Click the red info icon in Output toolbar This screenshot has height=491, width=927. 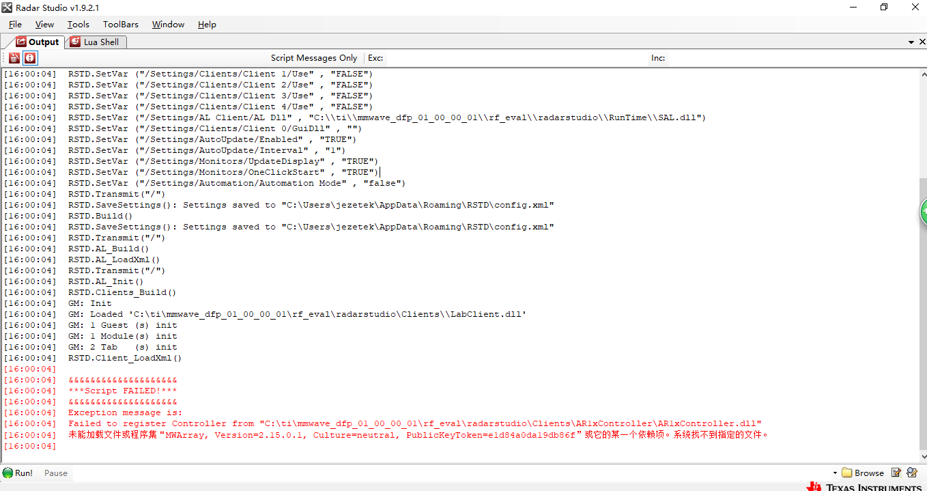coord(30,58)
